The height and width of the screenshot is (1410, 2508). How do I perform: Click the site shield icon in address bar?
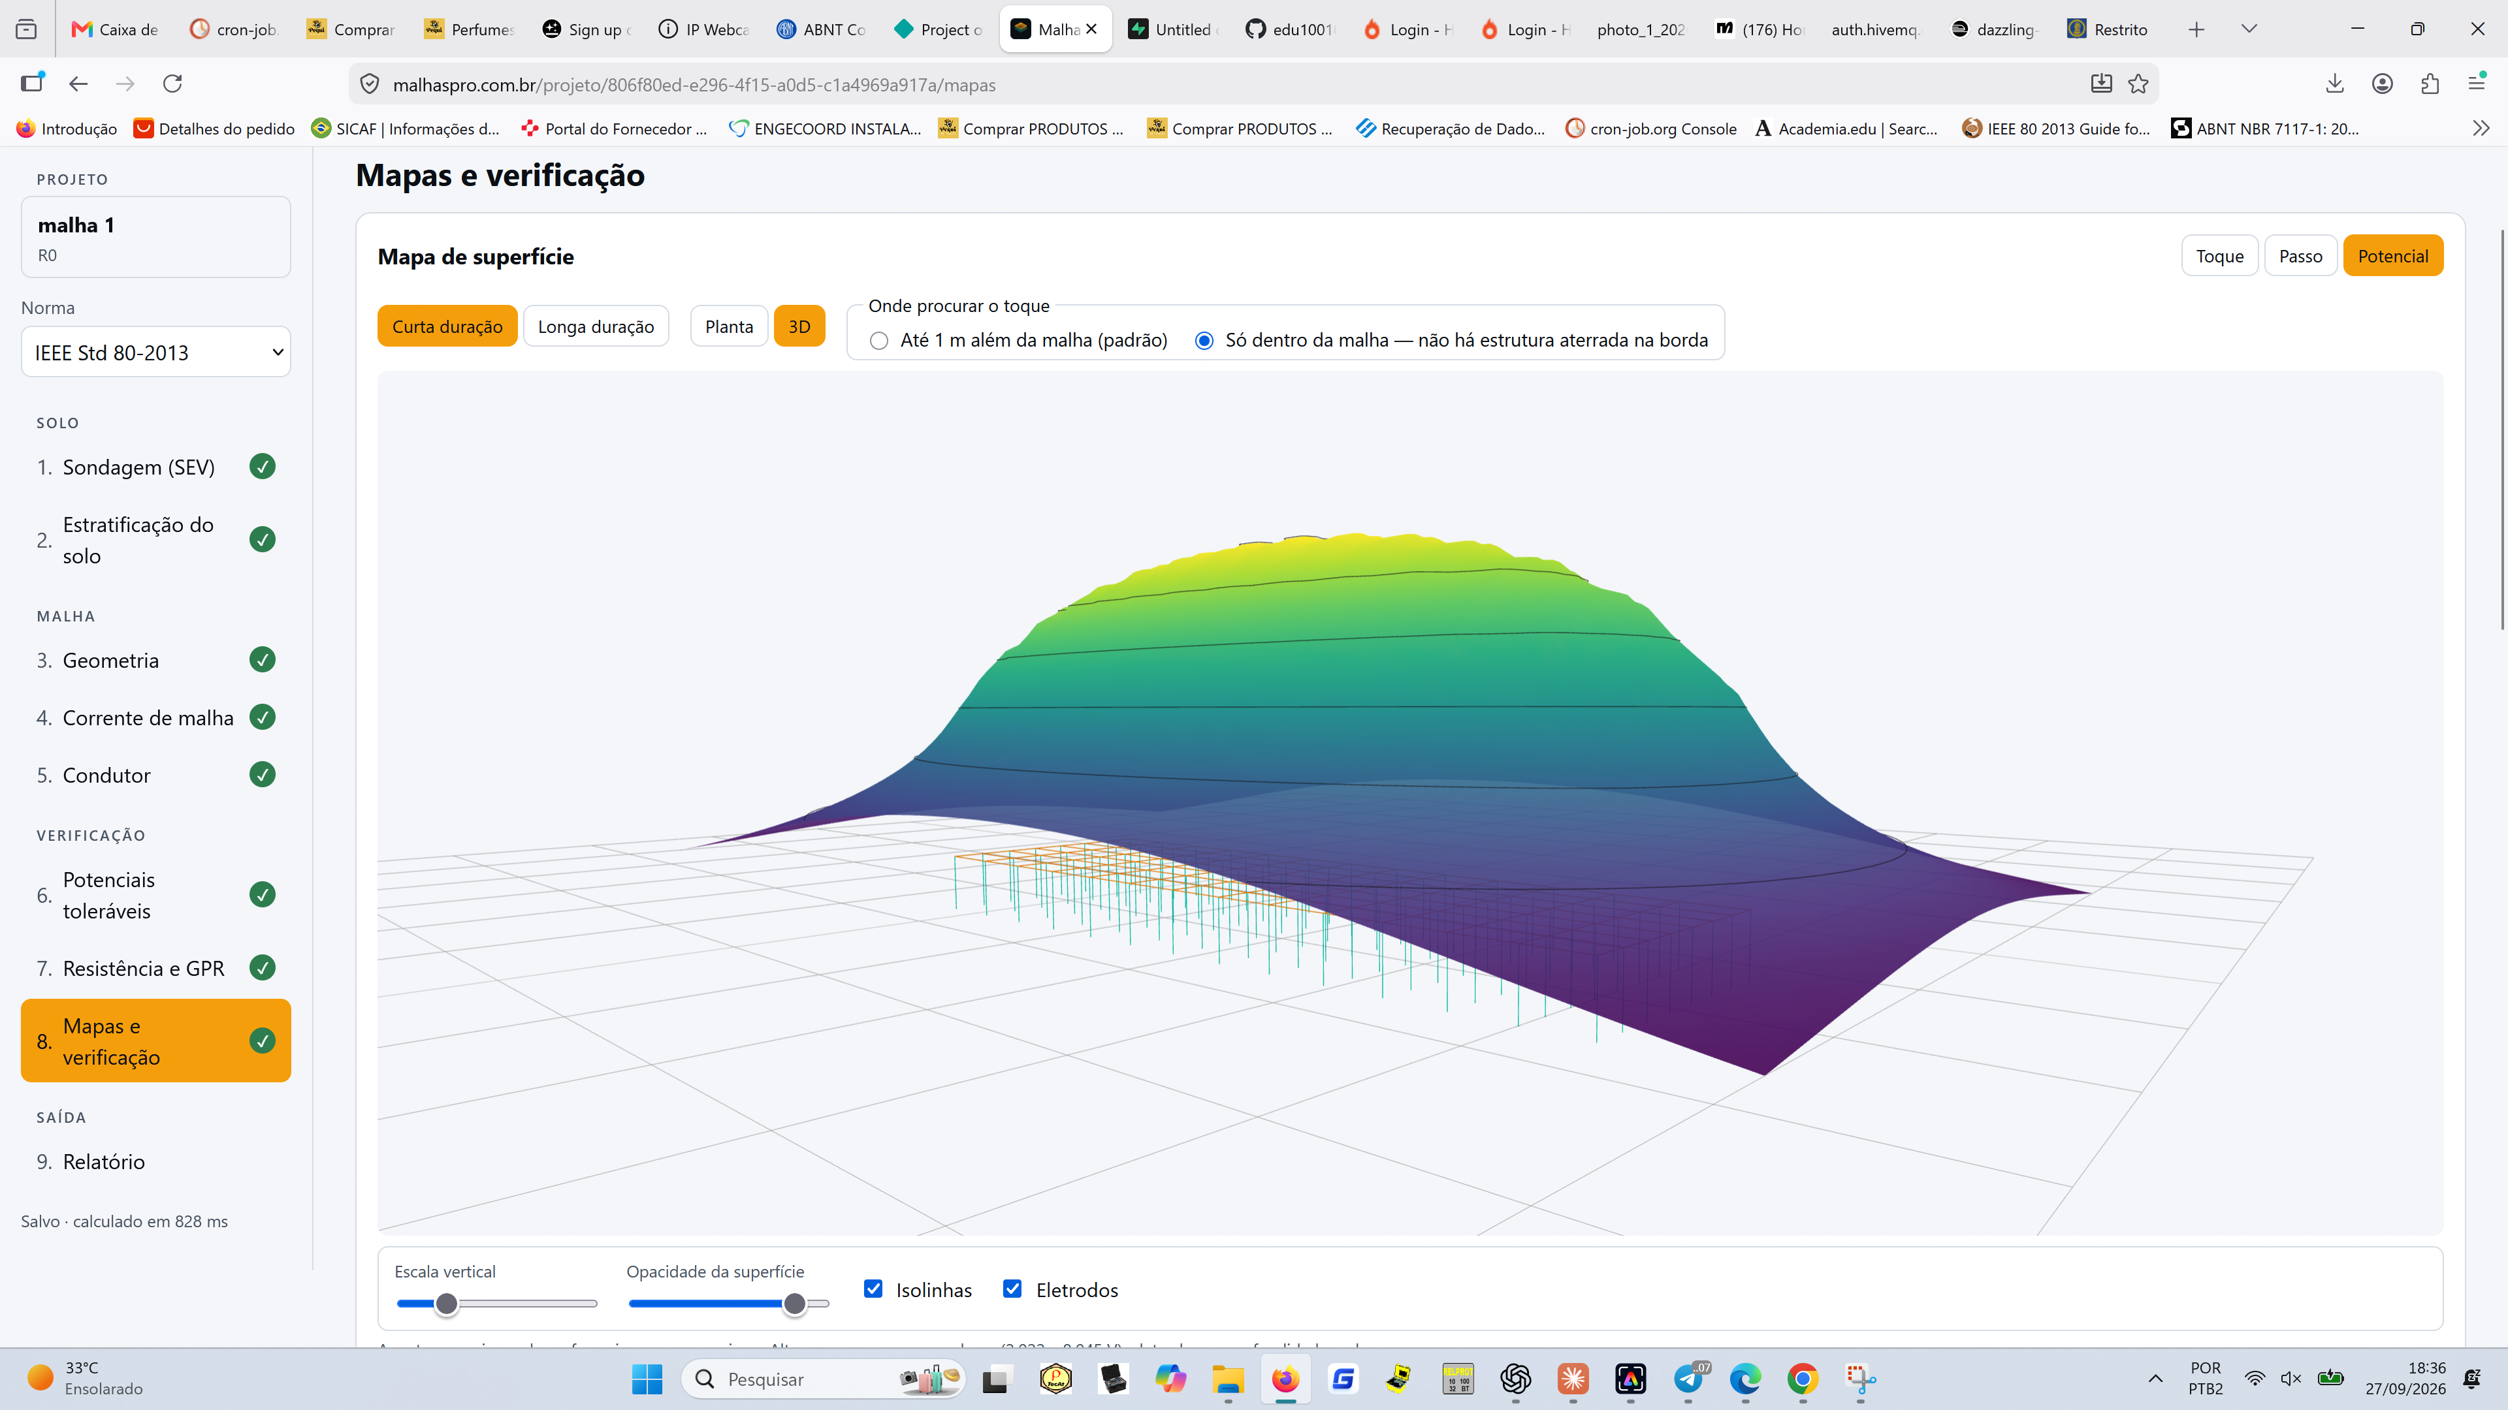[x=370, y=85]
